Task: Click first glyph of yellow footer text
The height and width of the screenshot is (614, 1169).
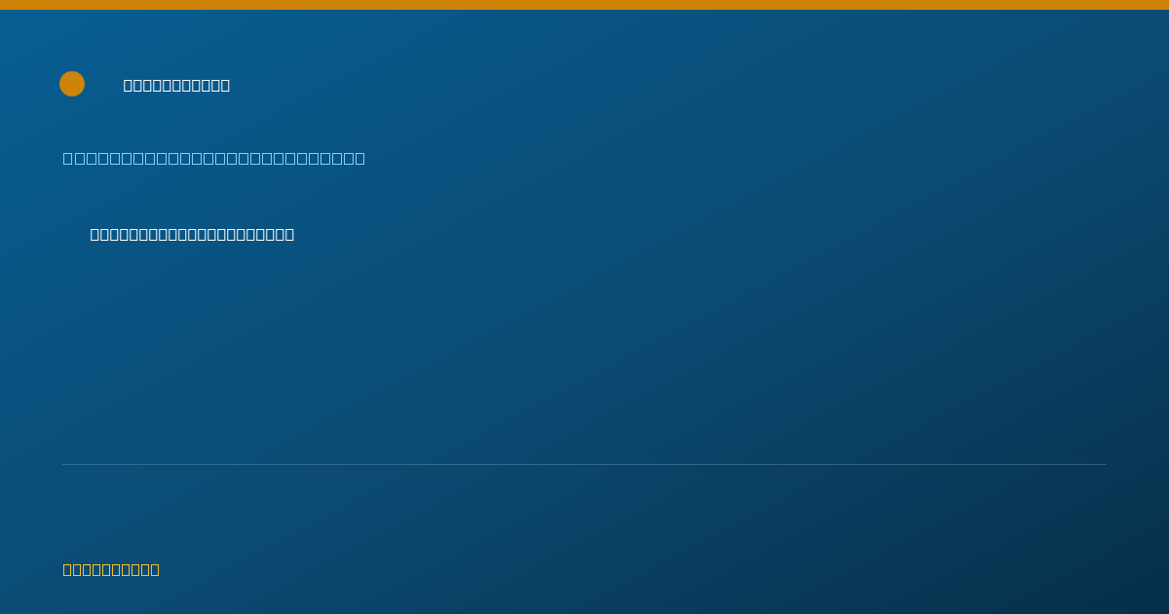Action: click(x=68, y=569)
